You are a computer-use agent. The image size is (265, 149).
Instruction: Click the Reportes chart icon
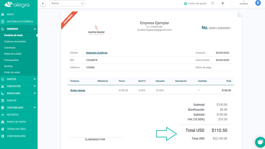[x=2, y=115]
